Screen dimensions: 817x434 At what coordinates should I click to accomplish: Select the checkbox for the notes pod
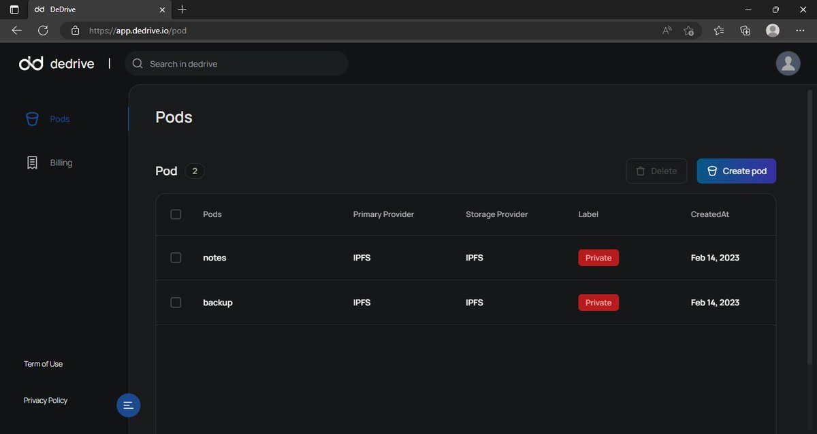click(x=176, y=257)
